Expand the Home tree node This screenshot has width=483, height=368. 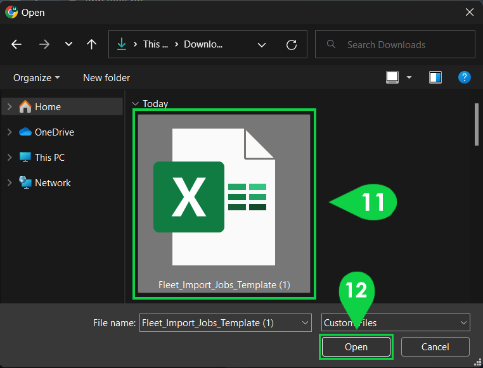[x=10, y=107]
